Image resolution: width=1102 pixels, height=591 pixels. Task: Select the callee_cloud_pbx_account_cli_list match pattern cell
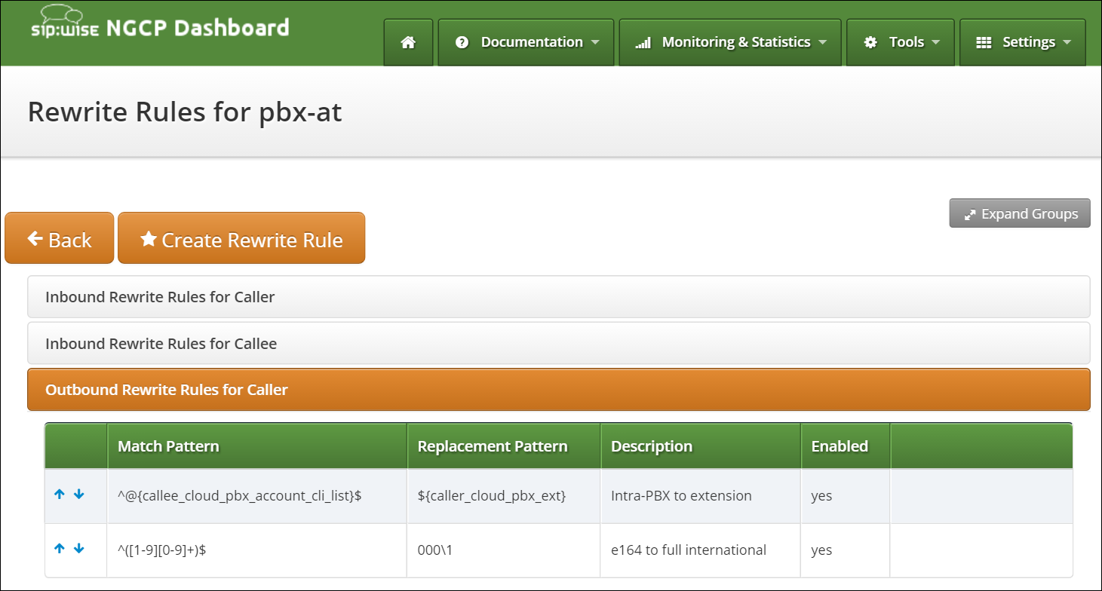coord(257,496)
